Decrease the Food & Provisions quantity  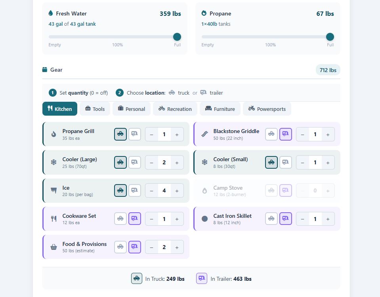coord(151,247)
